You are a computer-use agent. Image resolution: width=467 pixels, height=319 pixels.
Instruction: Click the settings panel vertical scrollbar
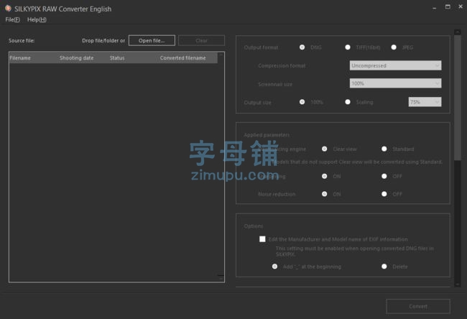[x=458, y=98]
